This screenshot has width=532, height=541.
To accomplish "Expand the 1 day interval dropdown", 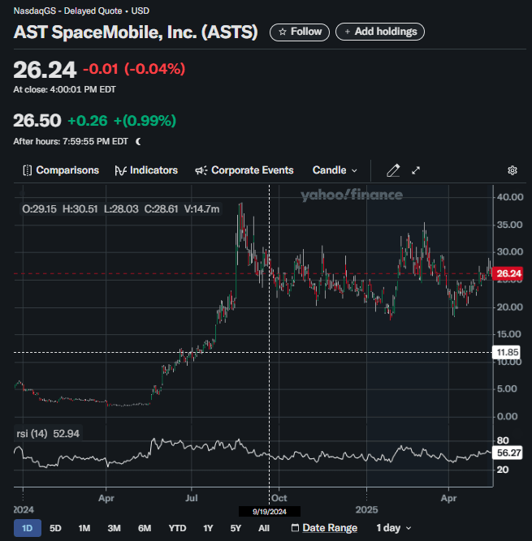I will (x=393, y=528).
